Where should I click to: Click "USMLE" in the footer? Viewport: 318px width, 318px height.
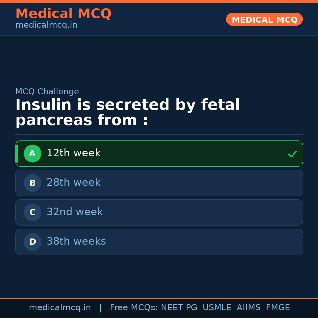217,308
